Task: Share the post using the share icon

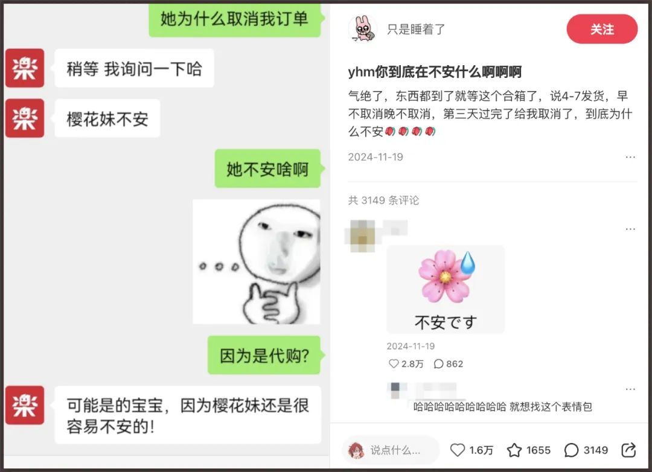Action: 628,450
